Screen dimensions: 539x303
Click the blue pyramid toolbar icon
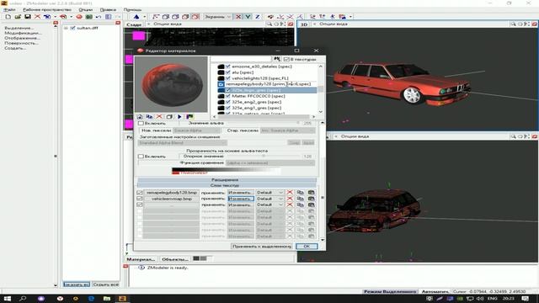(x=136, y=17)
